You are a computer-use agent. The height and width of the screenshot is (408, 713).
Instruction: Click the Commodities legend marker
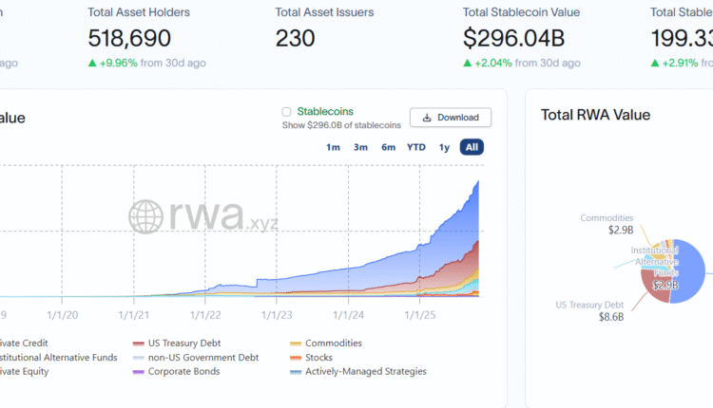pyautogui.click(x=296, y=343)
